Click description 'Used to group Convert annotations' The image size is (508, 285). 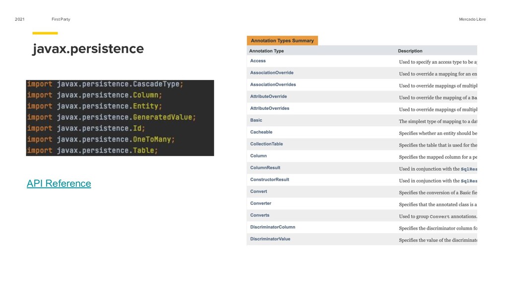pyautogui.click(x=438, y=217)
